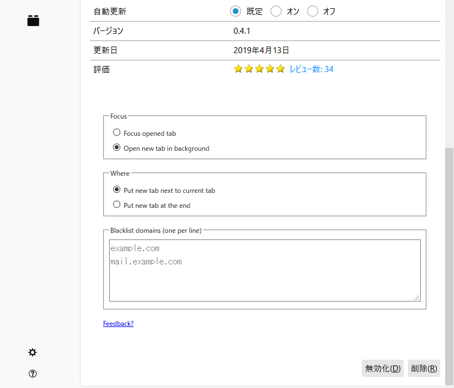Screen dimensions: 454x388
Task: Open the settings gear icon in the sidebar
Action: [x=32, y=352]
